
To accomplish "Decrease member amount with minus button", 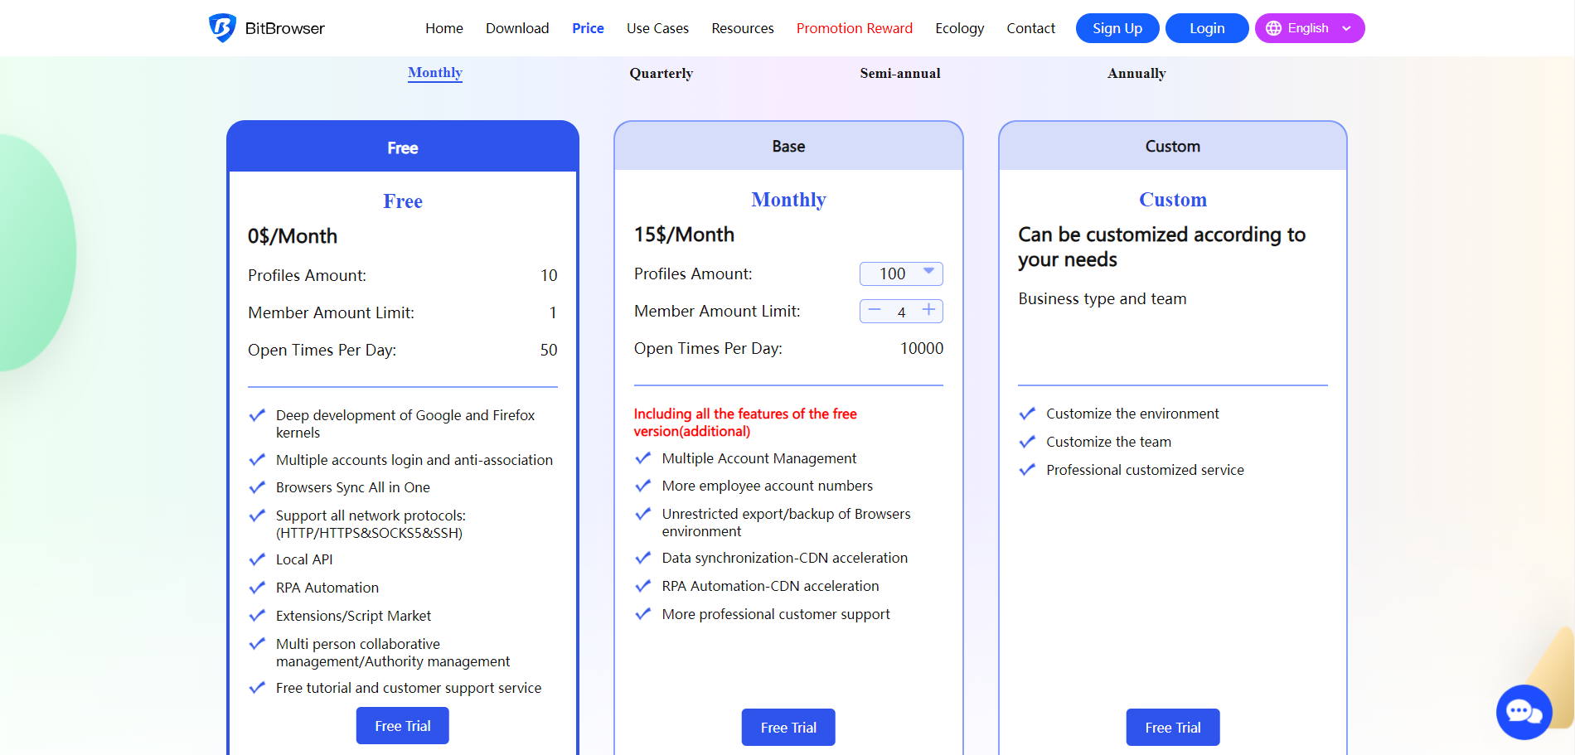I will (x=875, y=310).
